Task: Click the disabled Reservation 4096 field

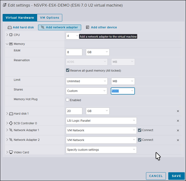Action: pos(87,62)
